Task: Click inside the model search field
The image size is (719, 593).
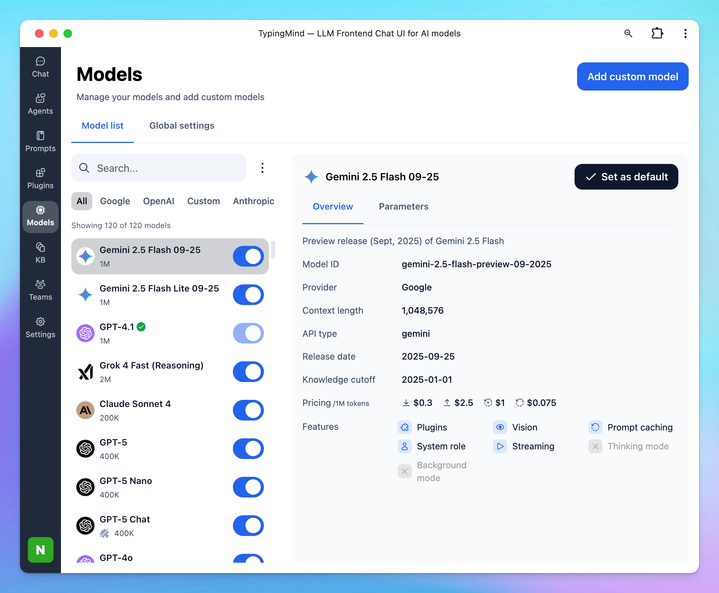Action: tap(159, 168)
